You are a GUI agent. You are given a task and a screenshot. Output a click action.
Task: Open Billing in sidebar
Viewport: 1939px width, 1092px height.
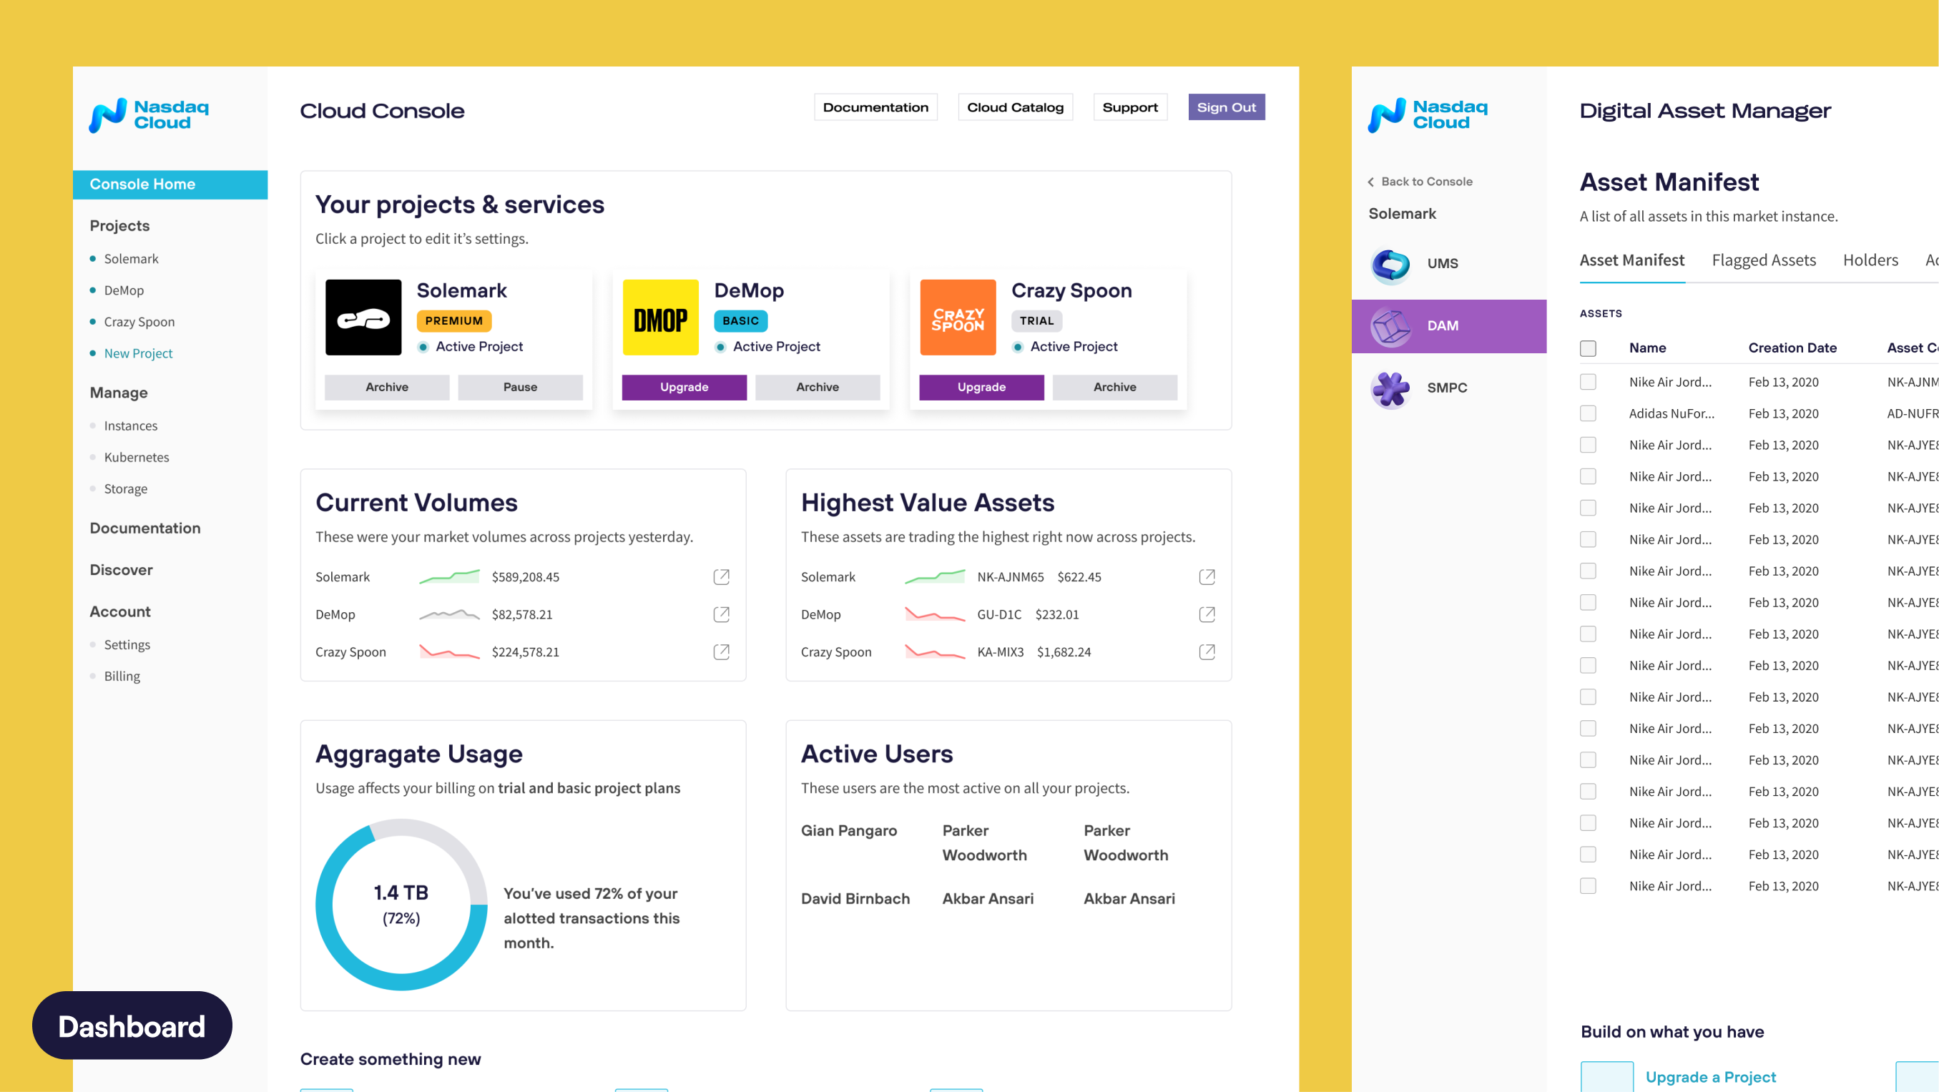point(122,677)
